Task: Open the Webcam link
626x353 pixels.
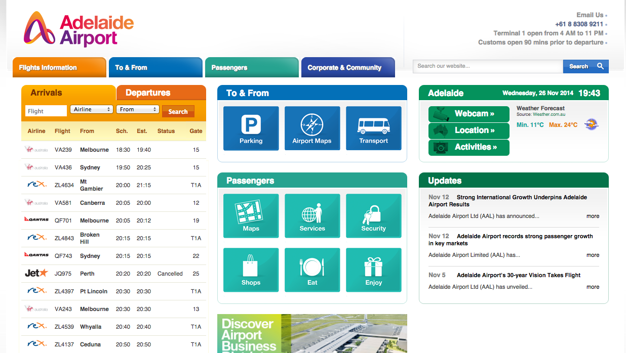Action: (468, 114)
